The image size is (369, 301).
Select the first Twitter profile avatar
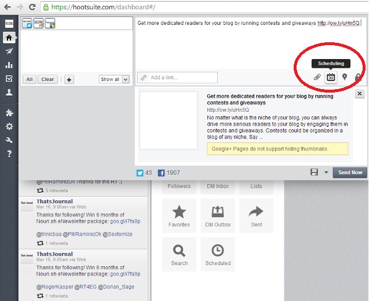pyautogui.click(x=27, y=23)
